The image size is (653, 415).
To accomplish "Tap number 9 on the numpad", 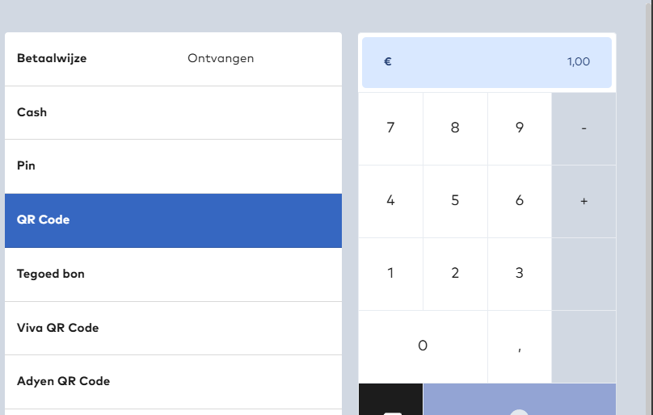I will [x=519, y=128].
